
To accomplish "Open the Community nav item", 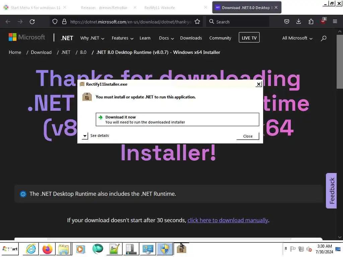I will (220, 38).
